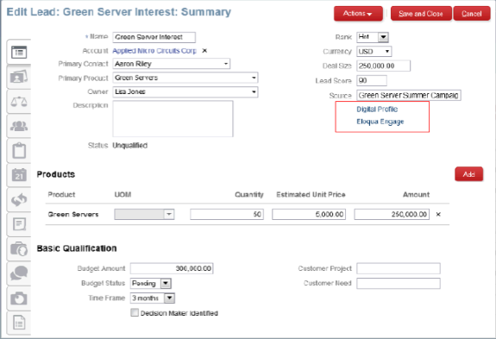496x339 pixels.
Task: Open the Qualification scales icon tab
Action: [19, 102]
